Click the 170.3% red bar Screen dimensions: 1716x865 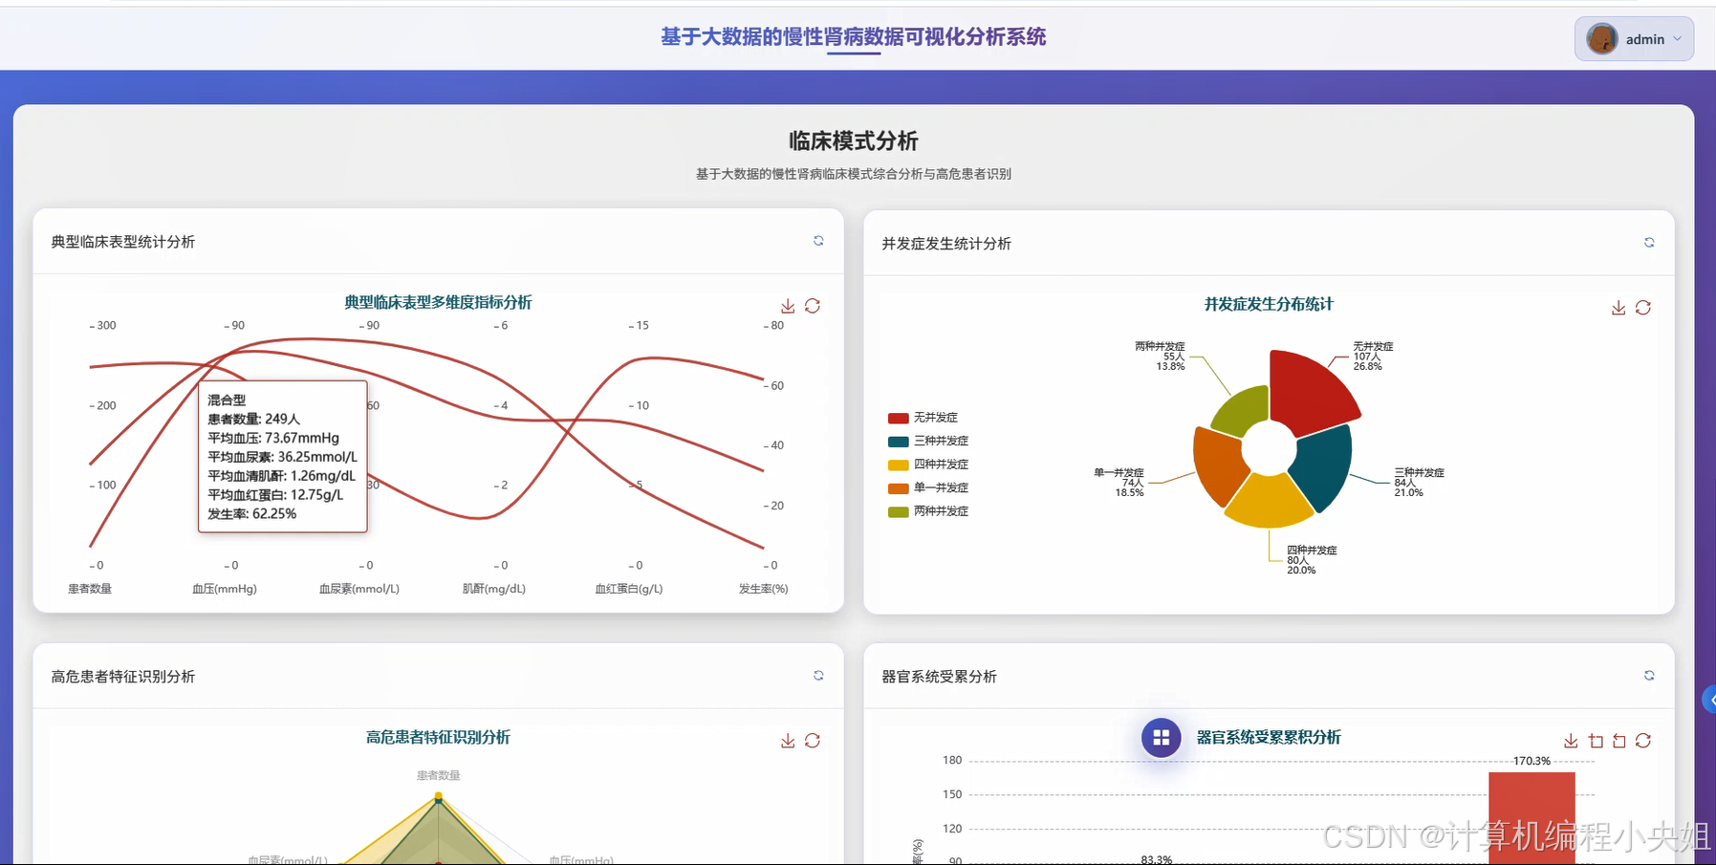(x=1531, y=818)
